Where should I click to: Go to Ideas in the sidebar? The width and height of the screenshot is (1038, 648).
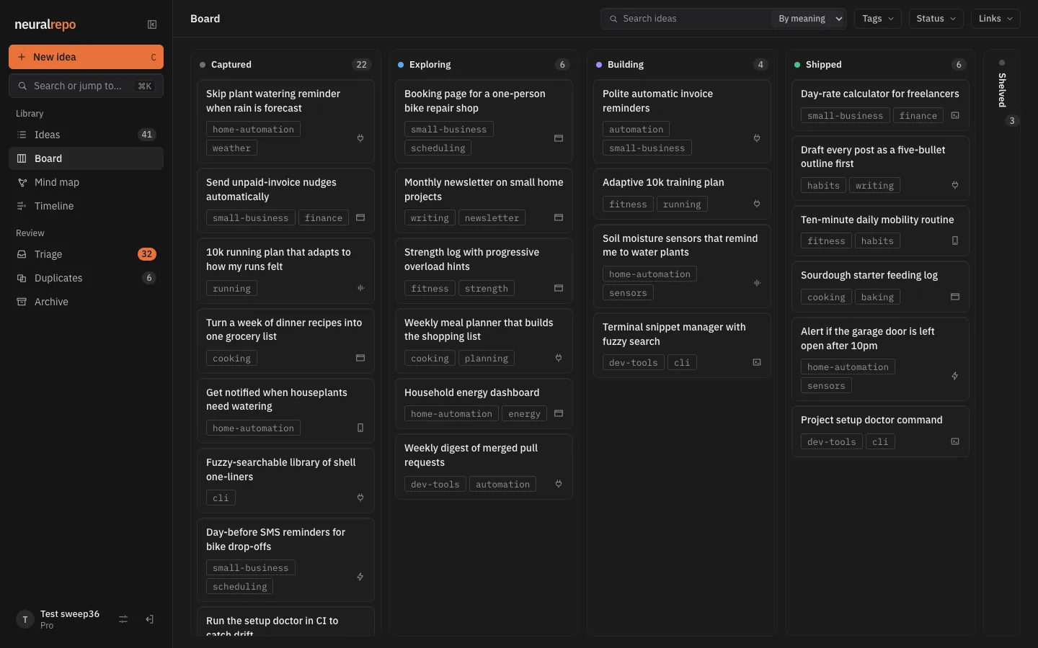point(86,135)
